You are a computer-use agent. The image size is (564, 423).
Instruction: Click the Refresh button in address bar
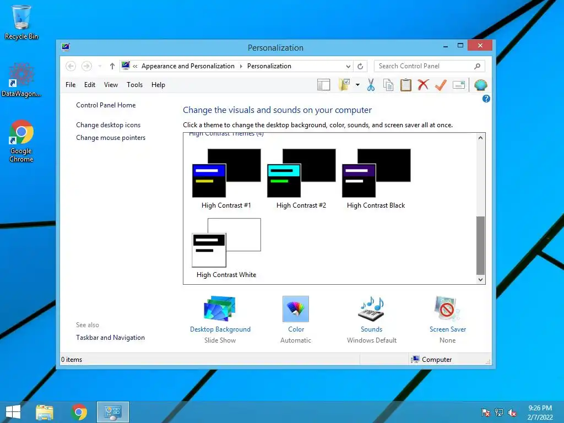point(360,66)
